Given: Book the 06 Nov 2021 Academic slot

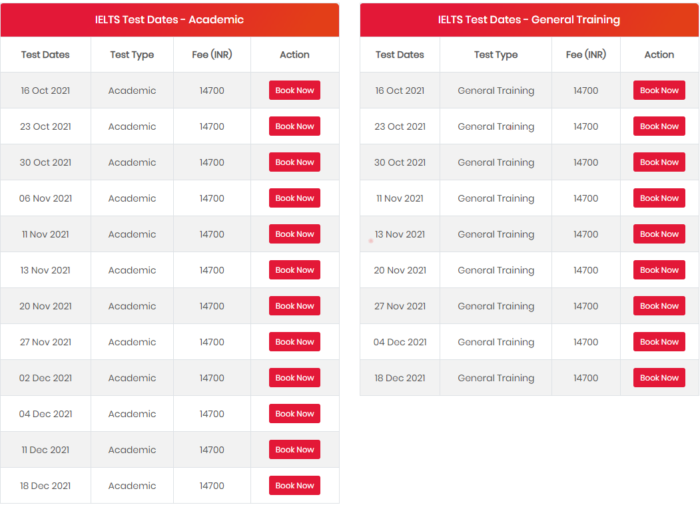Looking at the screenshot, I should (x=294, y=198).
